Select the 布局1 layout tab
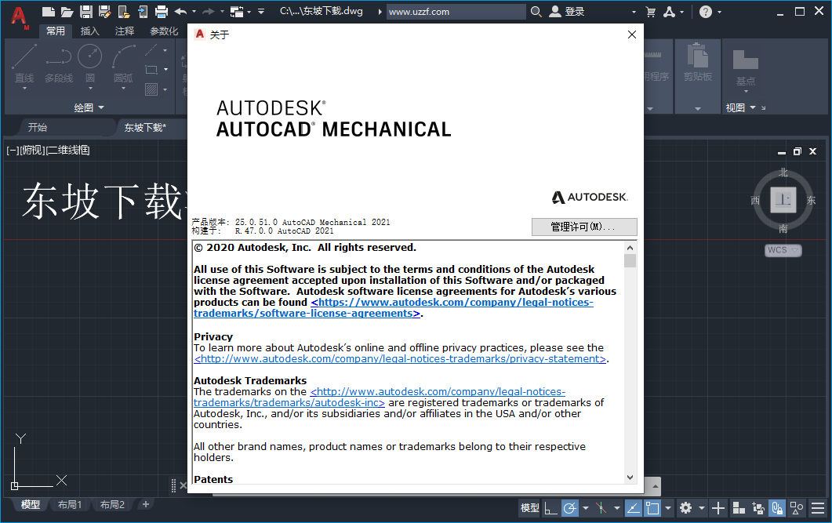Screen dimensions: 832x523 (x=70, y=504)
